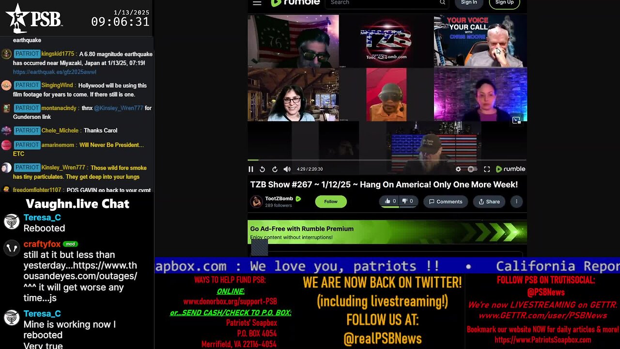The width and height of the screenshot is (620, 349).
Task: Click the 4:29 / 2:20:30 time readout
Action: tap(310, 169)
